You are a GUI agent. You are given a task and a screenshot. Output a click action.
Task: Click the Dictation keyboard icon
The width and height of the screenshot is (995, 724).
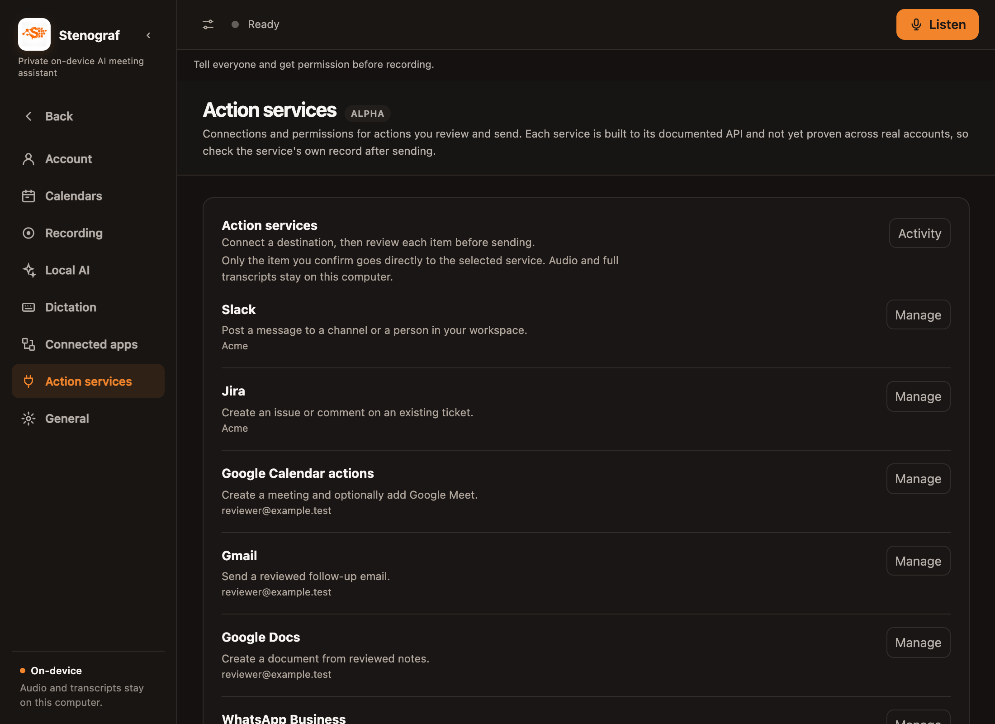(28, 307)
